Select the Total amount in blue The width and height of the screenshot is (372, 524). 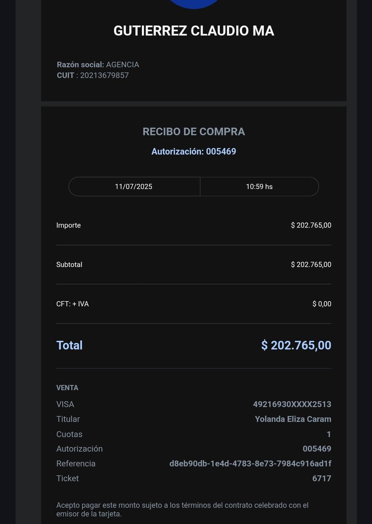296,345
